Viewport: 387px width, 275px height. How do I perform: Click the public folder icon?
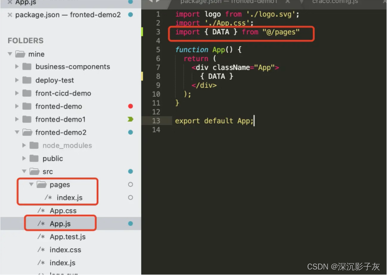[x=34, y=158]
